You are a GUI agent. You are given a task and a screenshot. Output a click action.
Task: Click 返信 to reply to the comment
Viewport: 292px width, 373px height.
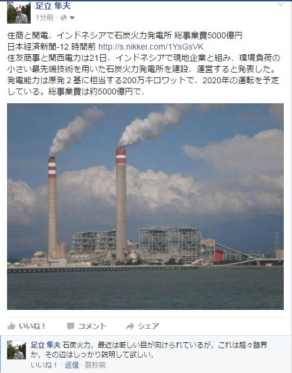click(72, 365)
